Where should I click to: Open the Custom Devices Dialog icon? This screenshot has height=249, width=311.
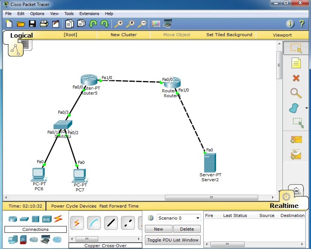(x=168, y=23)
